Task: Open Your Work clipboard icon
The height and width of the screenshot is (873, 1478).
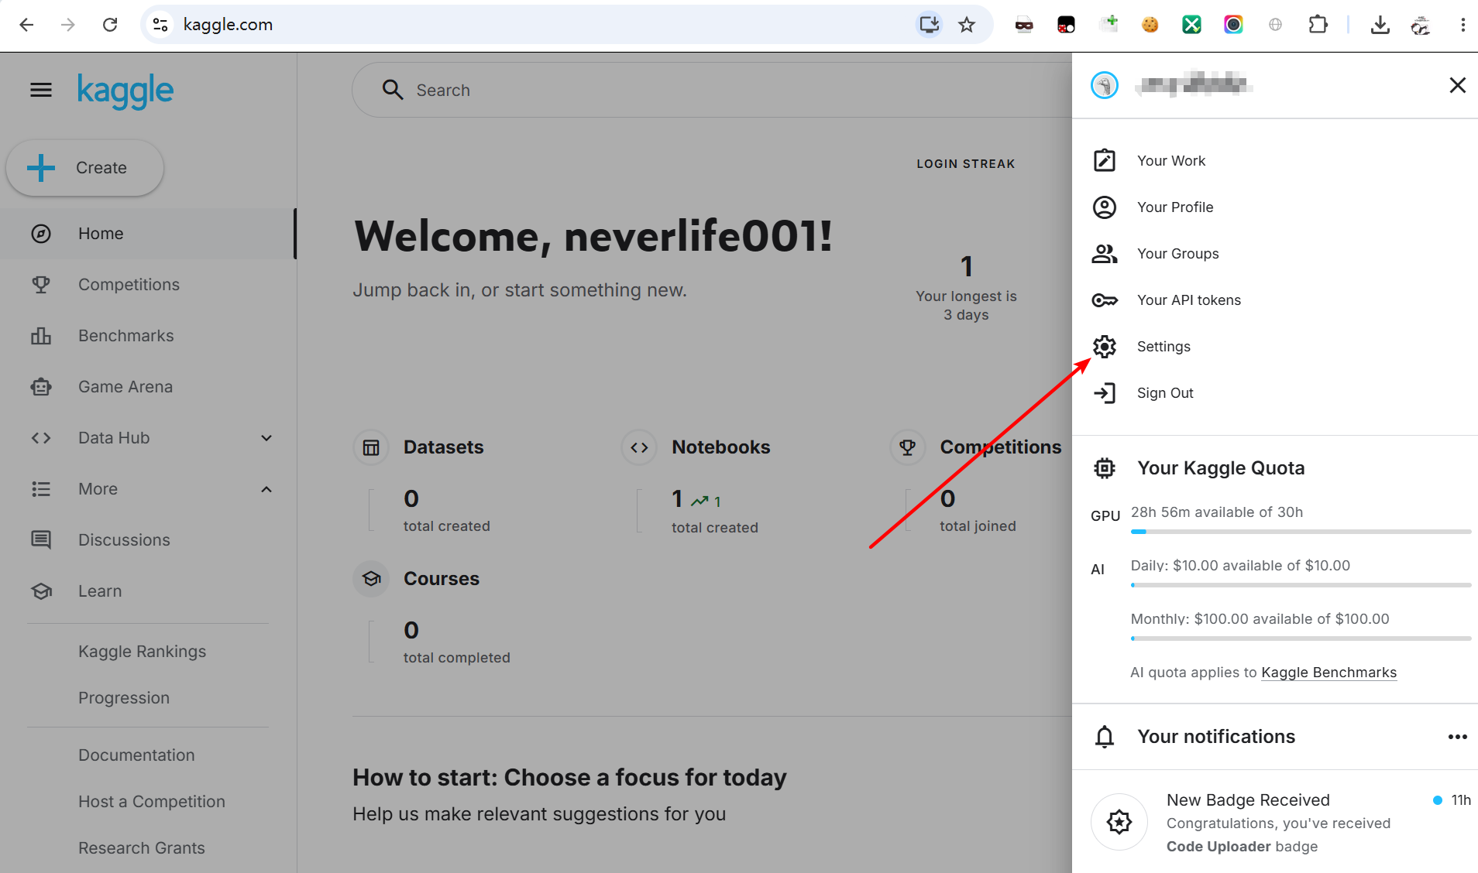Action: coord(1105,160)
